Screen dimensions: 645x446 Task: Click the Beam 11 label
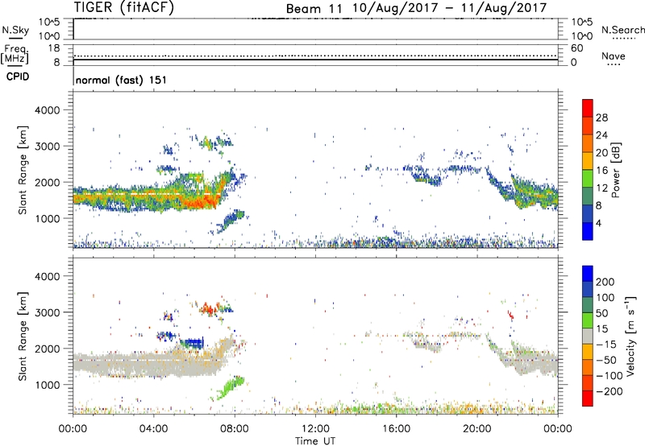coord(314,9)
